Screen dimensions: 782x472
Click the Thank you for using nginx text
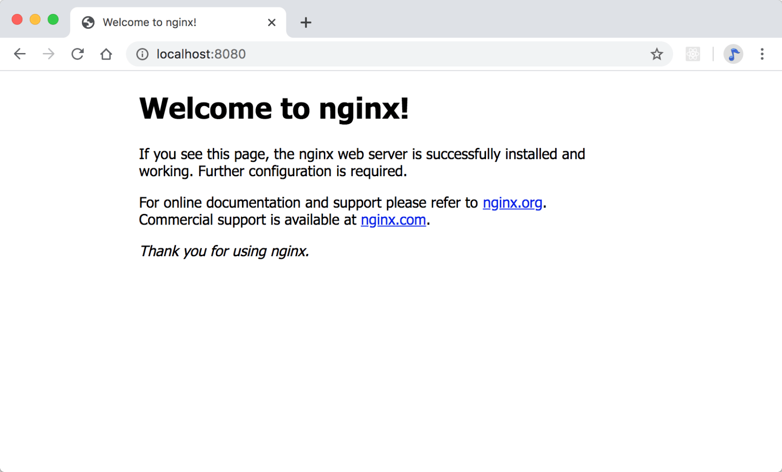[224, 251]
